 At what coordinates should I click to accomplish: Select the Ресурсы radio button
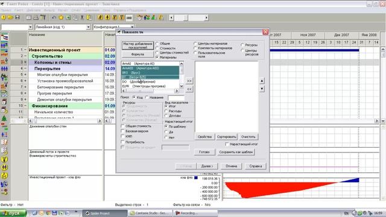coord(242,45)
